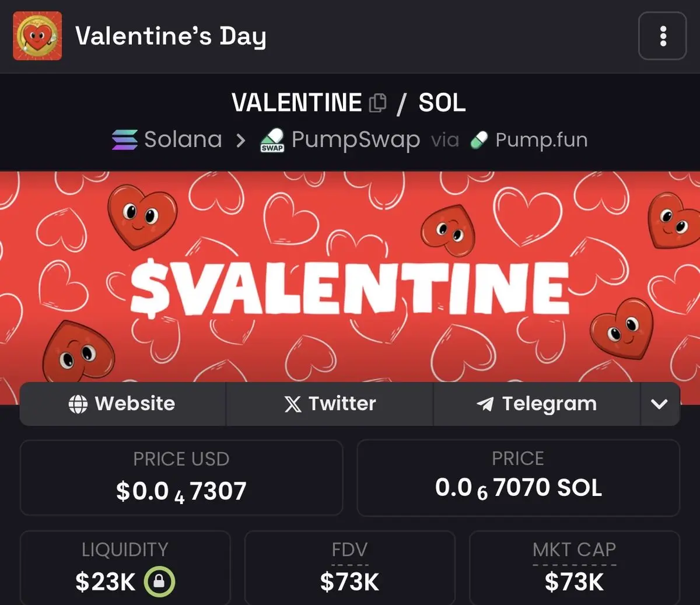Screen dimensions: 700x605
Task: Click the green liquidity lock icon
Action: tap(159, 582)
